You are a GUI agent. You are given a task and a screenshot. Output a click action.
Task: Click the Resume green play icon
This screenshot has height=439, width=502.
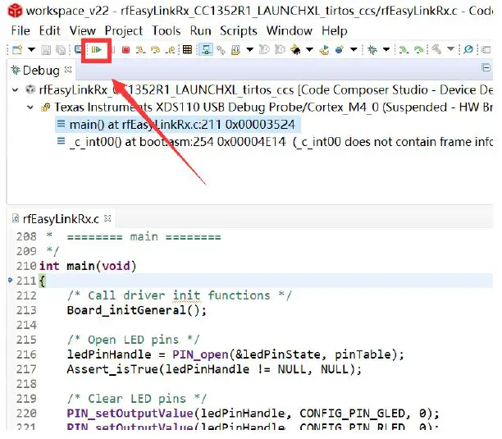(x=96, y=49)
